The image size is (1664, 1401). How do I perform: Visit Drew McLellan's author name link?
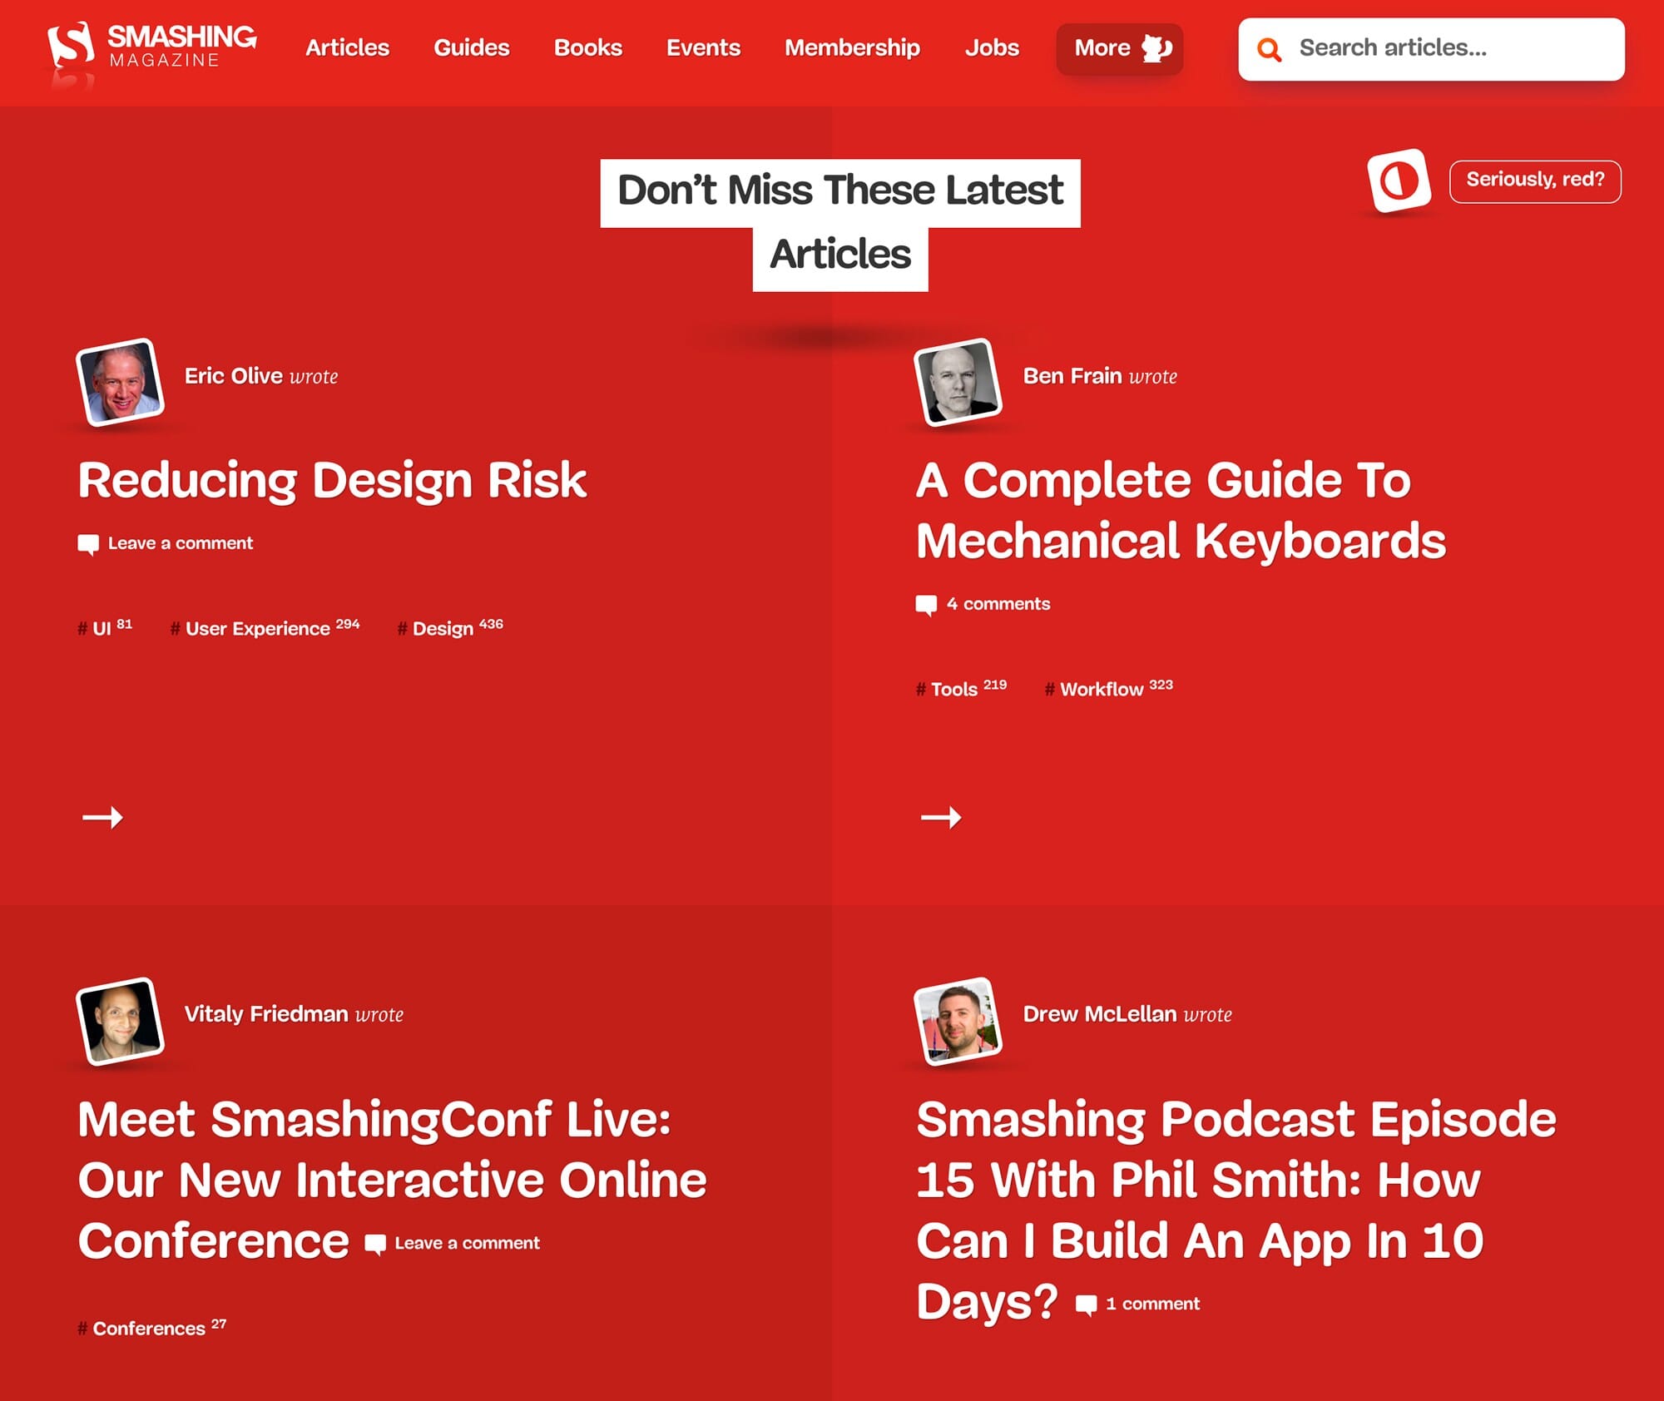pos(1100,1014)
